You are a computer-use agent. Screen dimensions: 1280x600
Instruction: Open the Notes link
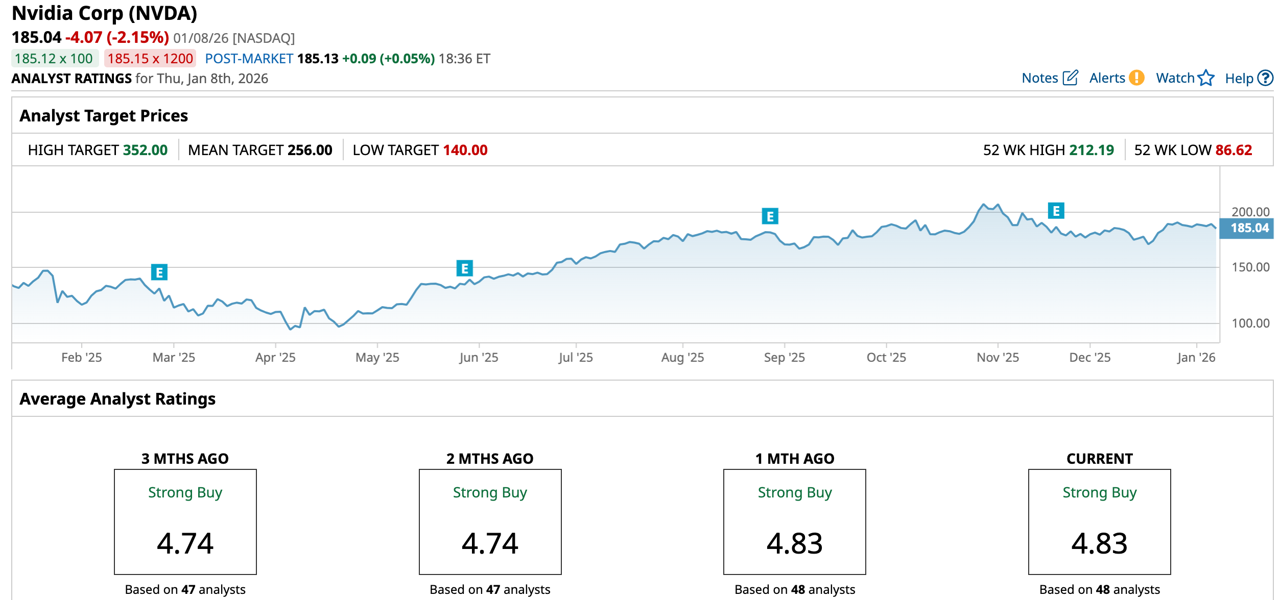coord(1039,78)
